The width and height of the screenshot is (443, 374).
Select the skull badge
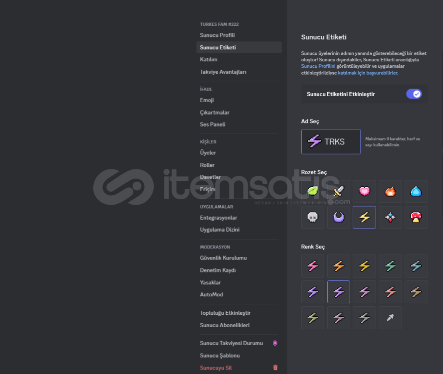tap(312, 217)
